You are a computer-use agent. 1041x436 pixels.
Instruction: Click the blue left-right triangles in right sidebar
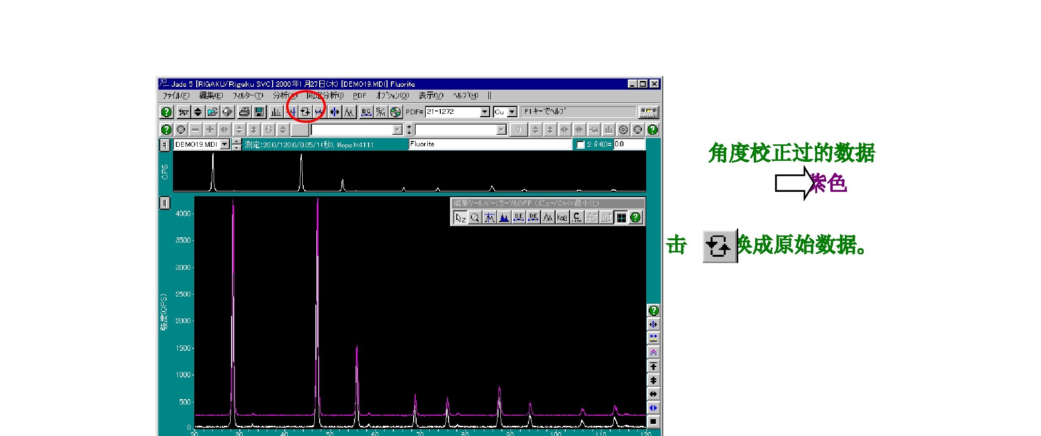653,408
